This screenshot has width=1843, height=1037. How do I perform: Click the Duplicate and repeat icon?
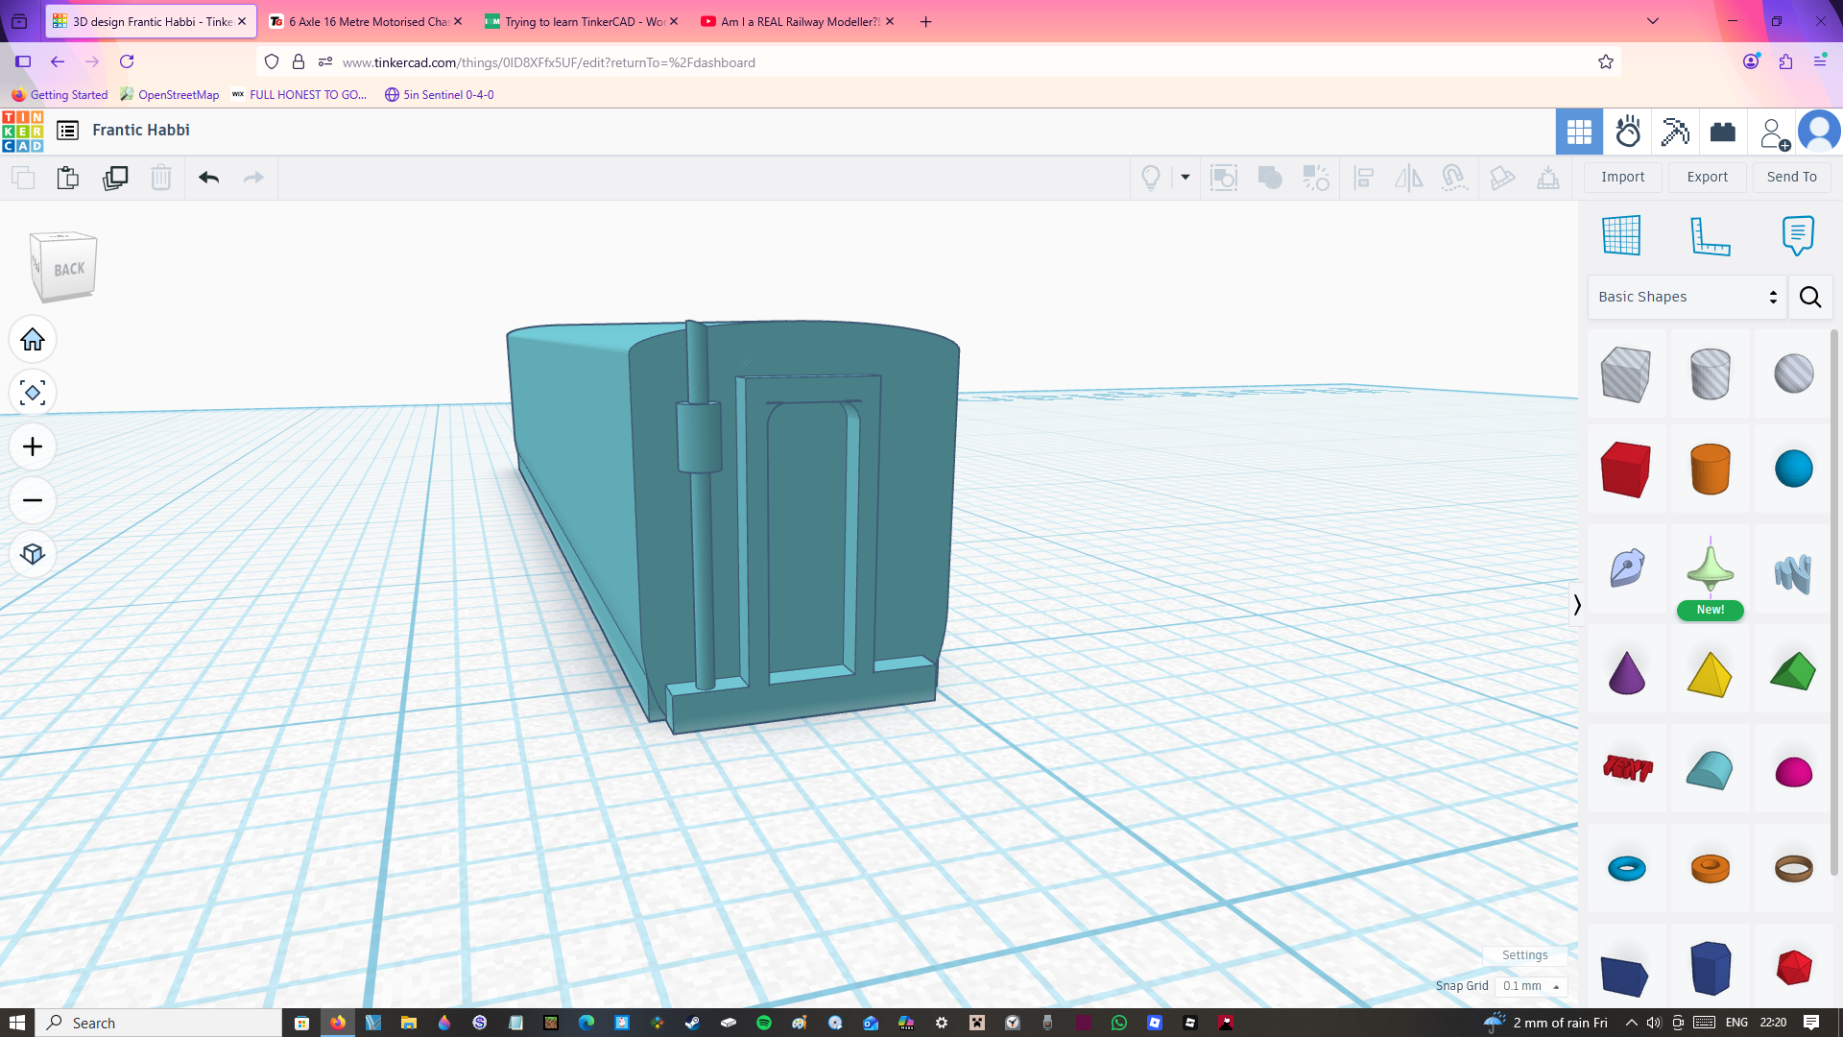[115, 178]
